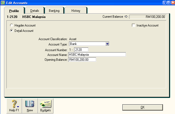Screen dimensions: 175x114
Task: Open the Budgets icon button
Action: (x=46, y=106)
